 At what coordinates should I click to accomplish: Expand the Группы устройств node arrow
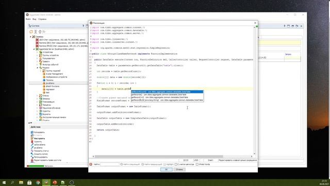coord(37,55)
